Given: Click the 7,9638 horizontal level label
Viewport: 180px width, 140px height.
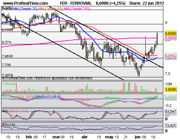Looking at the screenshot, I should point(7,56).
